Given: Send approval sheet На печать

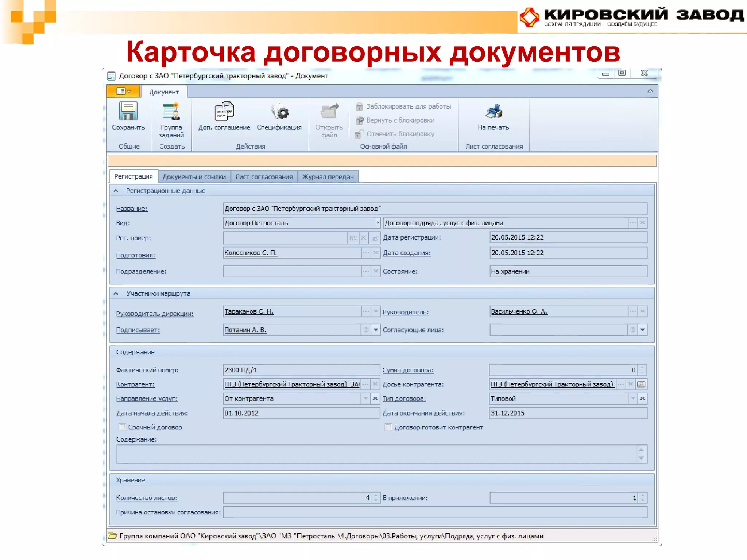Looking at the screenshot, I should (494, 117).
